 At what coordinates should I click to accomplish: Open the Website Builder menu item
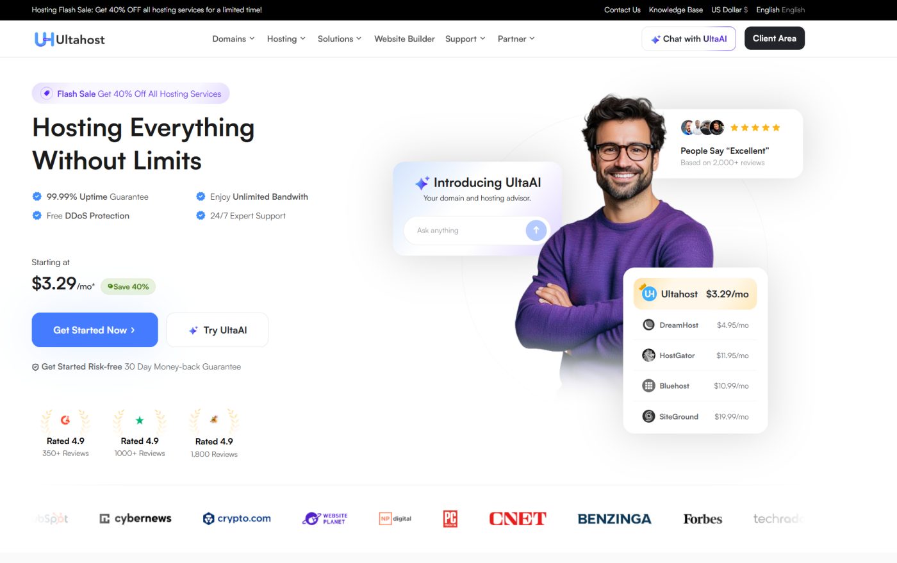[x=404, y=39]
